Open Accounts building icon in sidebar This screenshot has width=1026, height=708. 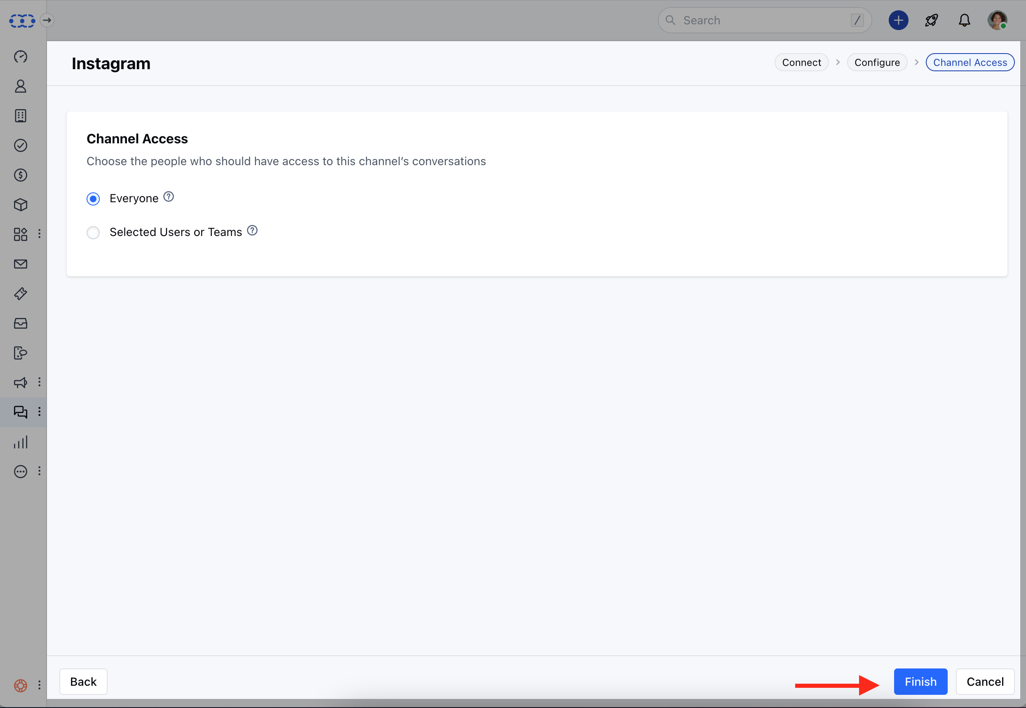[x=21, y=116]
